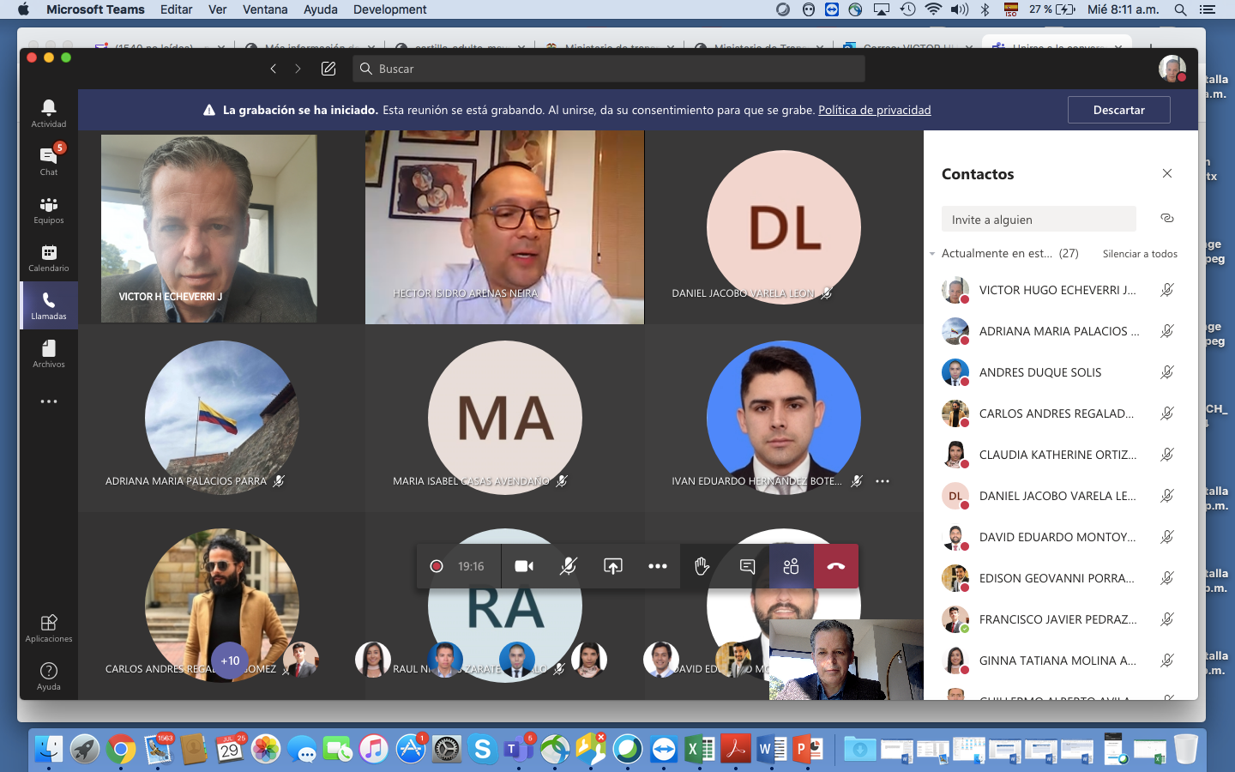1235x772 pixels.
Task: Show the +10 additional participants
Action: coord(230,660)
